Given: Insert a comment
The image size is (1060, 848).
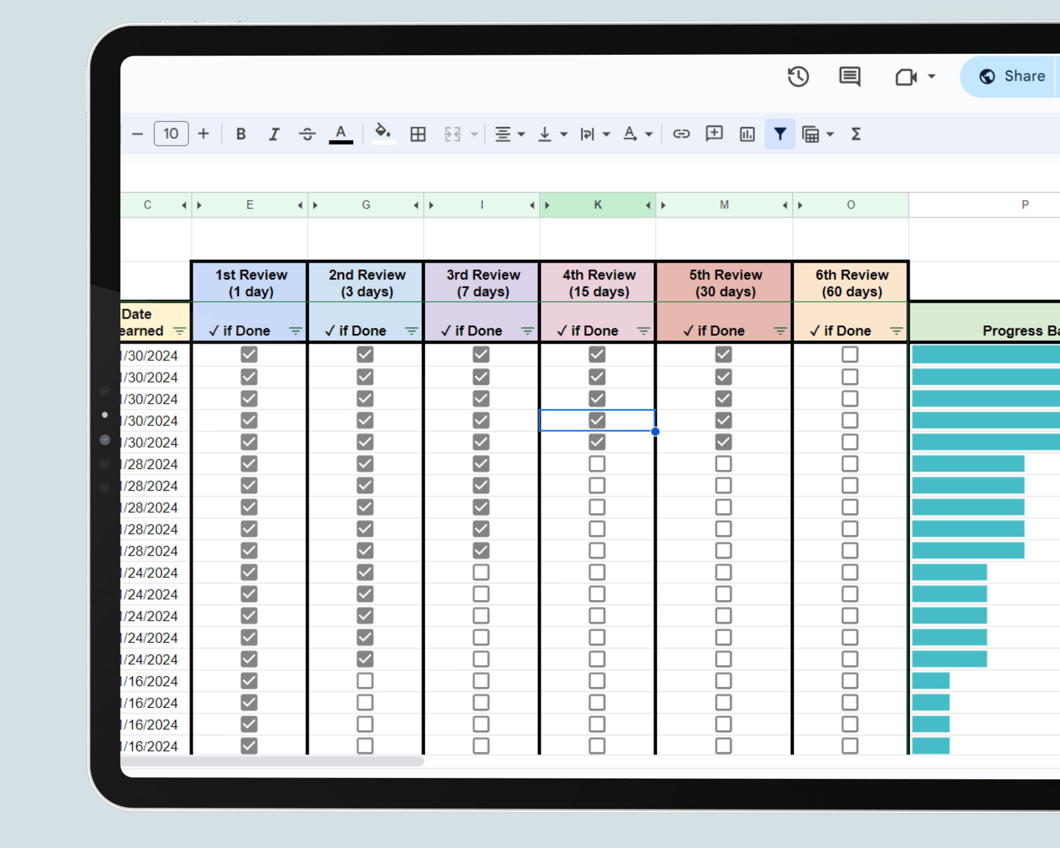Looking at the screenshot, I should (x=714, y=134).
